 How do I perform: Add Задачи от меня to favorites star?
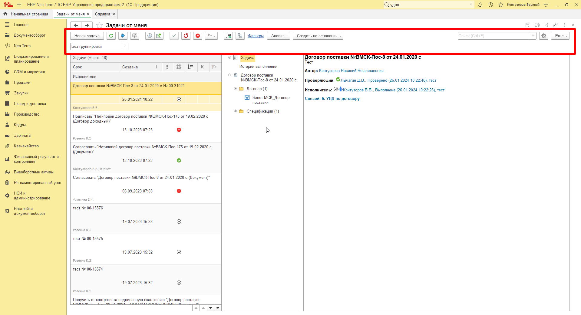click(99, 25)
